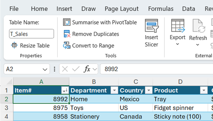Select the US country cell
Screen dimensions: 213x121
136,108
